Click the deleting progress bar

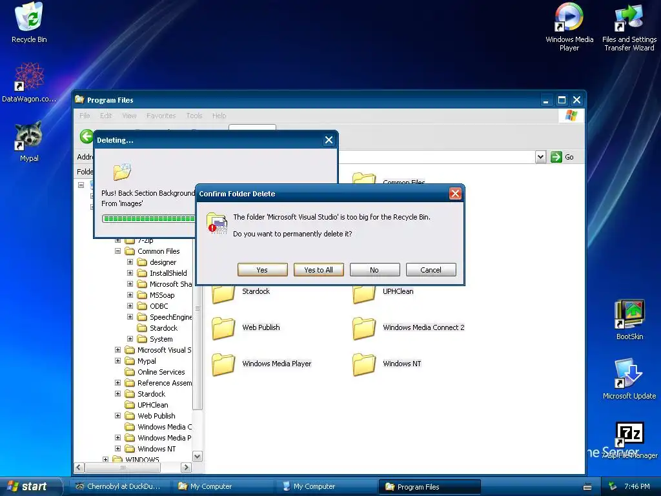tap(148, 218)
